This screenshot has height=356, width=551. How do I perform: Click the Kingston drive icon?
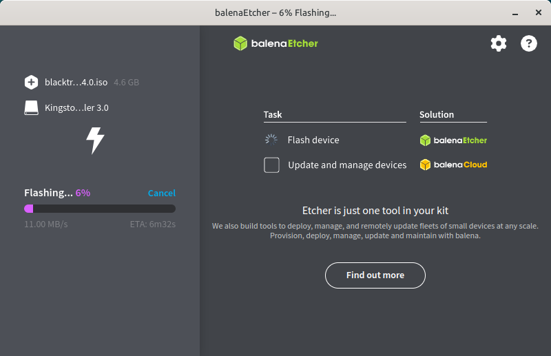pos(31,108)
